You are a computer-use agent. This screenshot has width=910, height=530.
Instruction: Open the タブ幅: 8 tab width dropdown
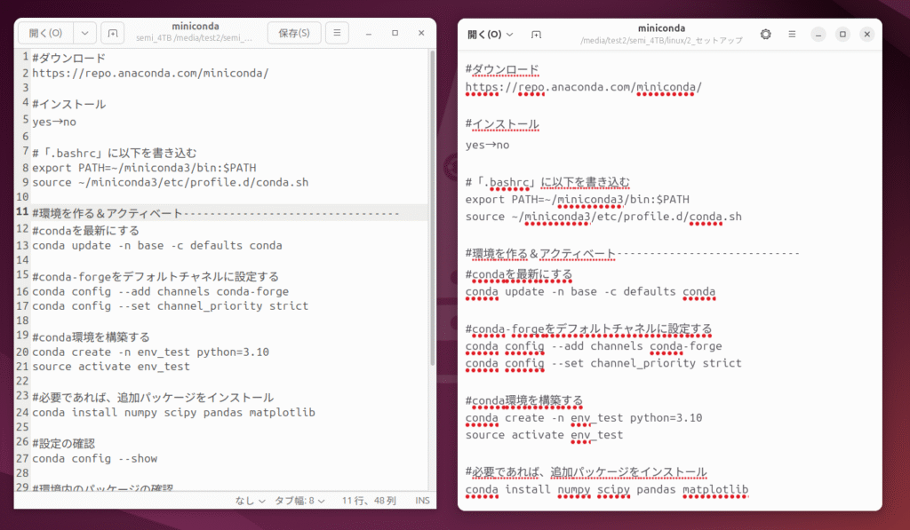[299, 501]
